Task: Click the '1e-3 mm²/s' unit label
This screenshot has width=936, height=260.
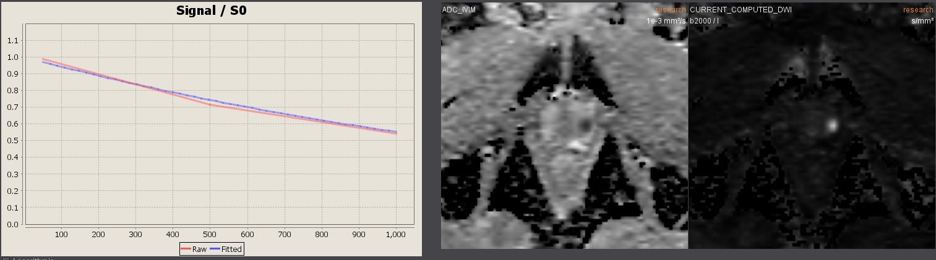Action: click(666, 20)
